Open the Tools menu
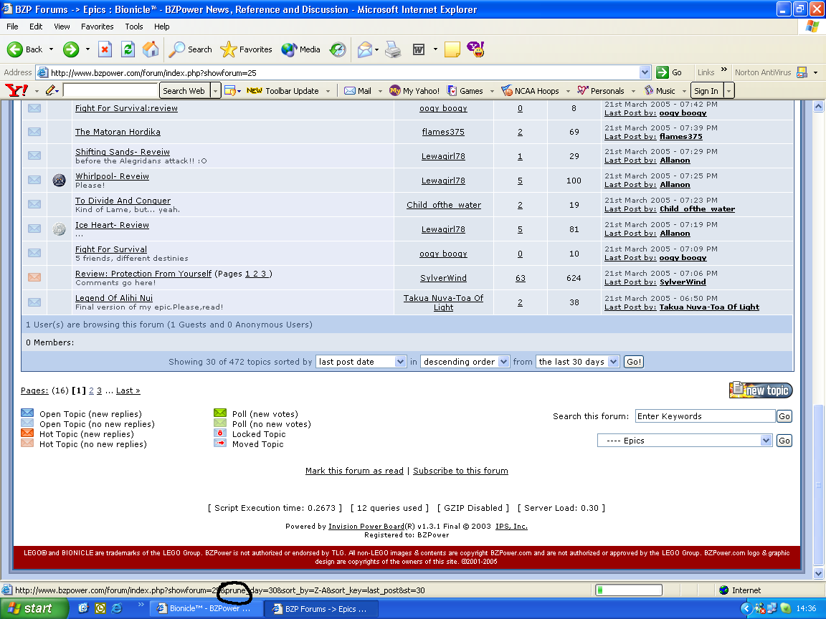 point(134,27)
